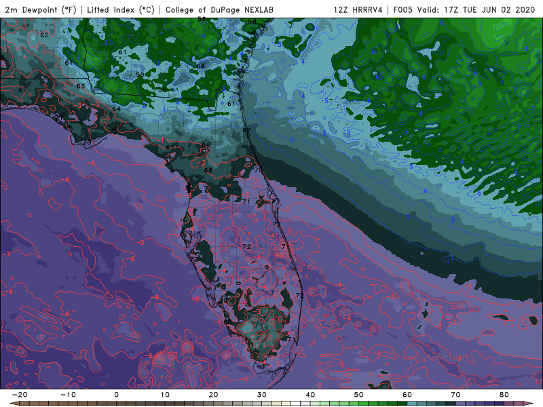Click the 'Lifted Index (°C)' title text
543x407 pixels.
[x=121, y=9]
